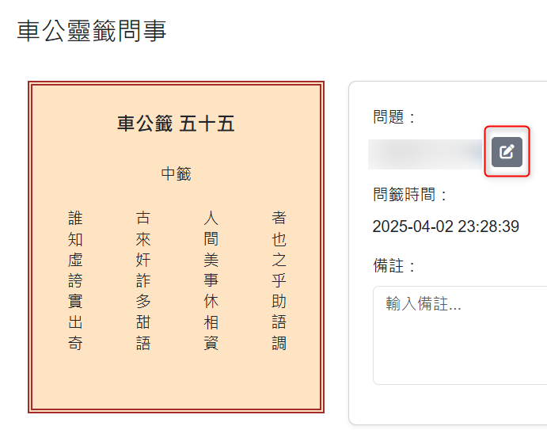Click the 備註 label above the notes box
Image resolution: width=547 pixels, height=430 pixels.
click(x=394, y=266)
